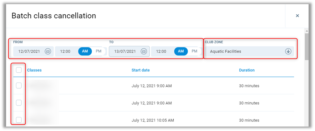The height and width of the screenshot is (131, 315).
Task: Select AM for the FROM time
Action: (85, 51)
